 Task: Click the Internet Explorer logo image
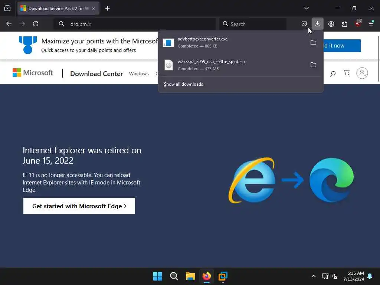[252, 180]
